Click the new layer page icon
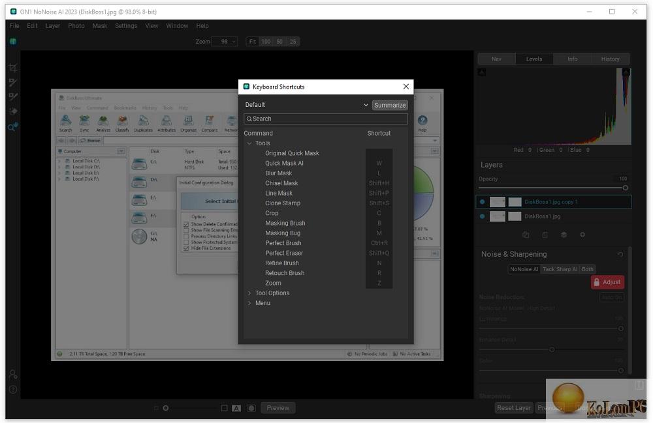The height and width of the screenshot is (423, 653). point(545,235)
